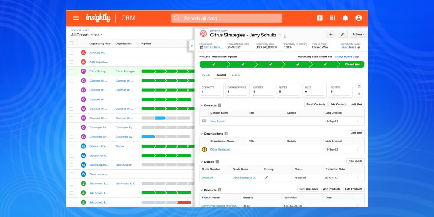Open the hamburger navigation menu

point(76,18)
